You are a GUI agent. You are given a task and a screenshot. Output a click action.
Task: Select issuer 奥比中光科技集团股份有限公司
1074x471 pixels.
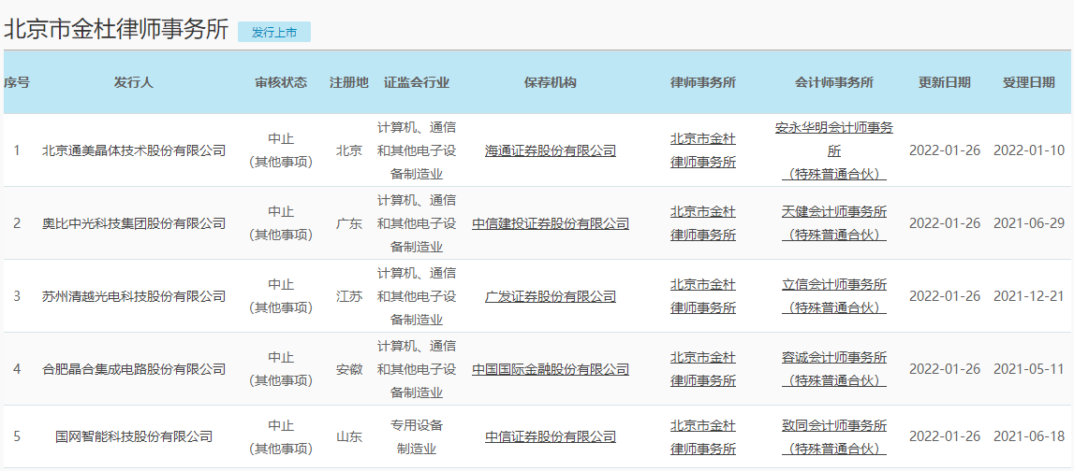[x=134, y=223]
